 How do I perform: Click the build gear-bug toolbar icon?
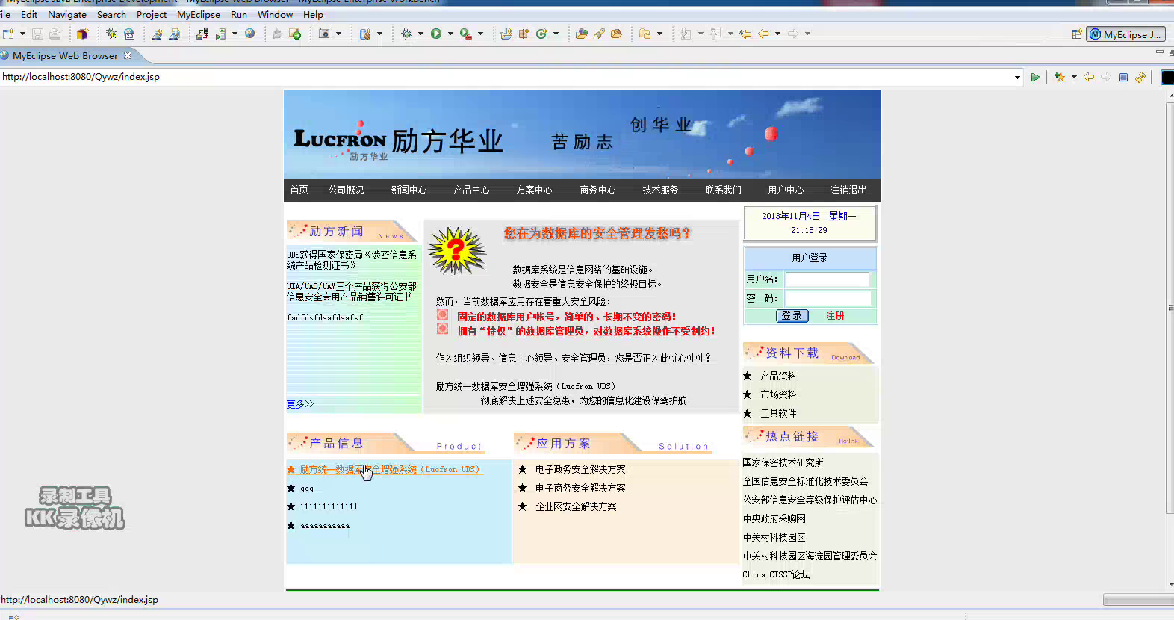pos(111,34)
